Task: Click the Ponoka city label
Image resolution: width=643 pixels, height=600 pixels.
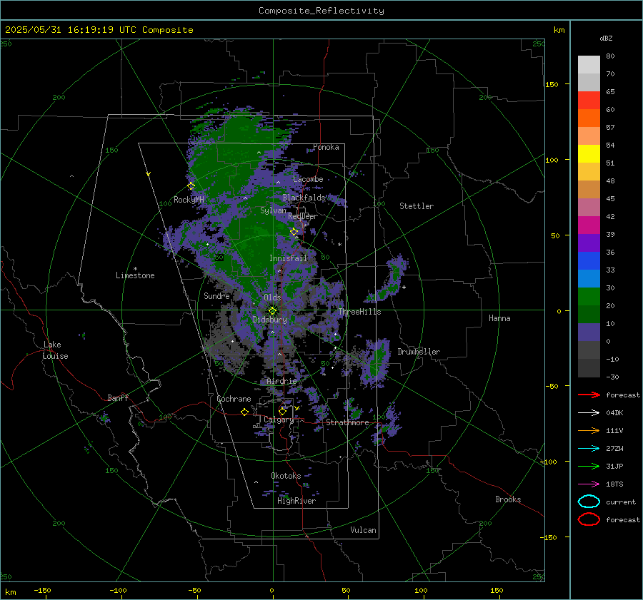Action: click(x=326, y=147)
